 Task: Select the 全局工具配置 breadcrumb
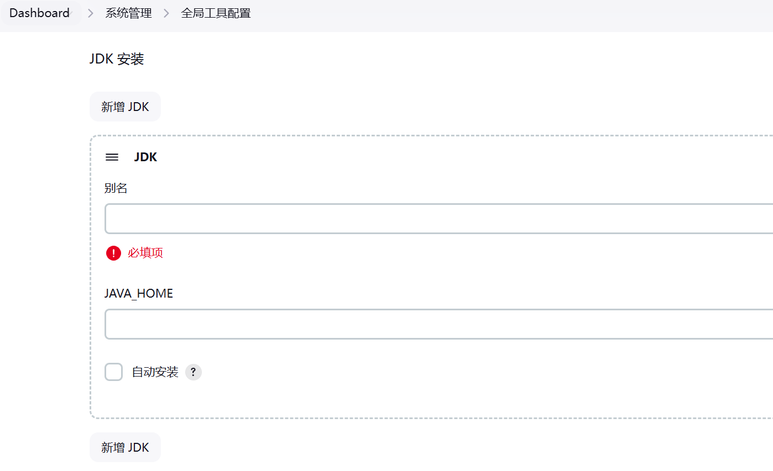216,13
